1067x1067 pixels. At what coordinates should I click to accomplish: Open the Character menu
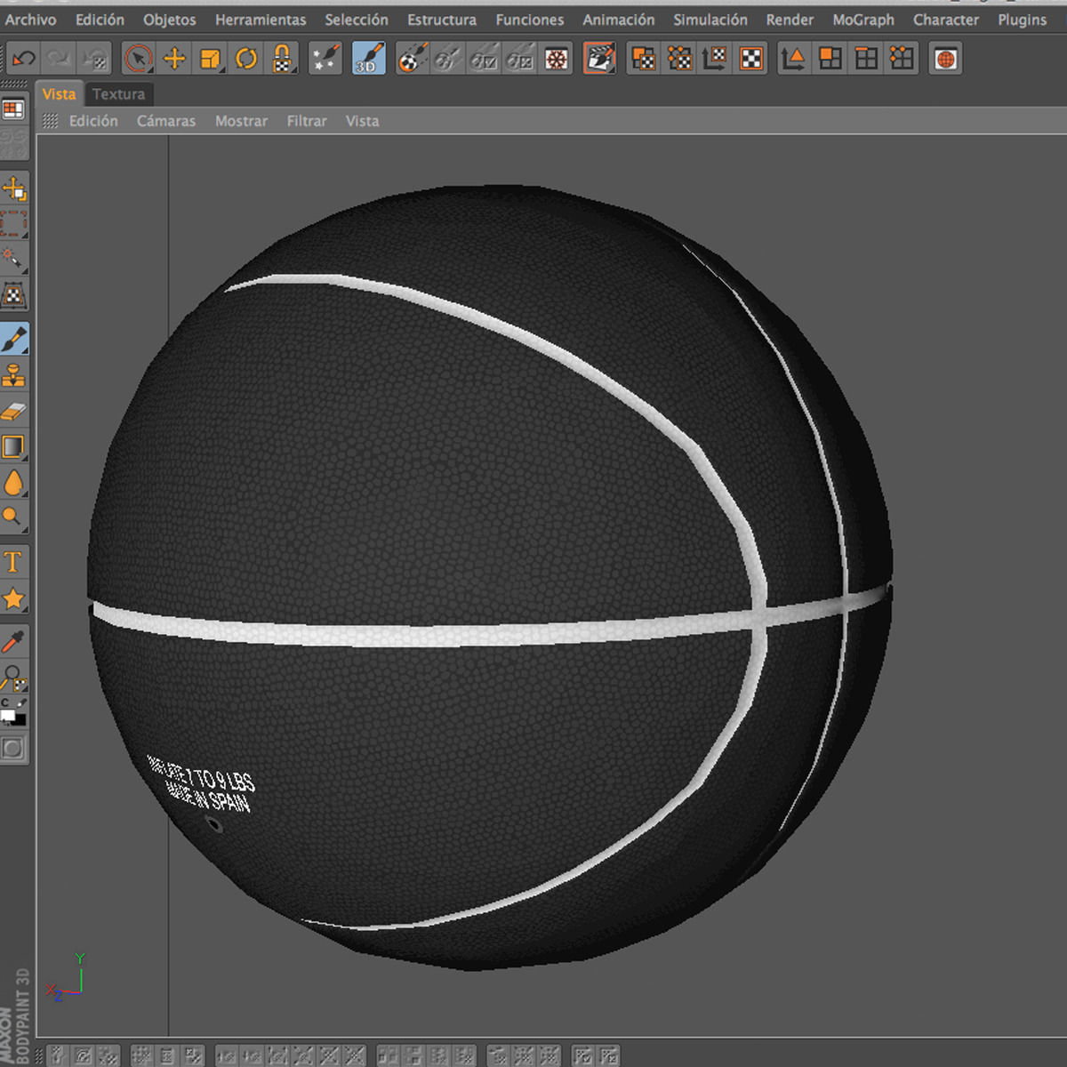click(946, 20)
